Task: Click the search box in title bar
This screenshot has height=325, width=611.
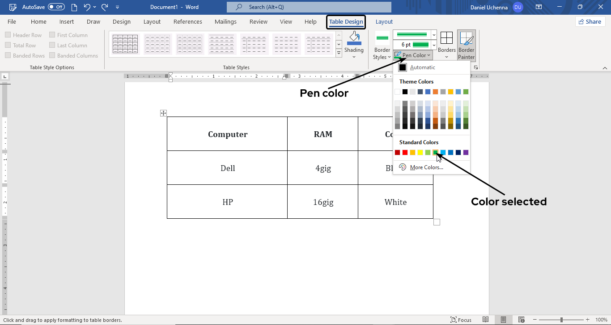Action: click(309, 7)
